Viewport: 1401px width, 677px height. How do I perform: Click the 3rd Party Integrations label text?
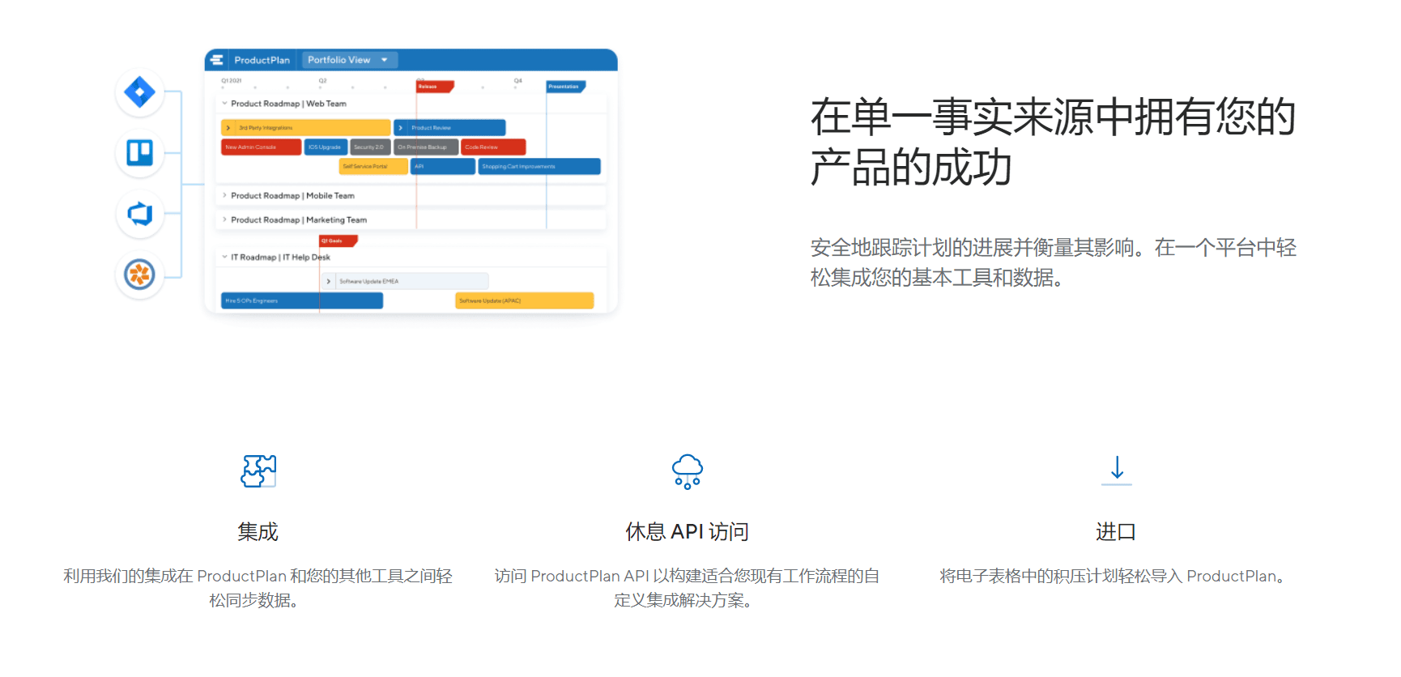[x=266, y=128]
